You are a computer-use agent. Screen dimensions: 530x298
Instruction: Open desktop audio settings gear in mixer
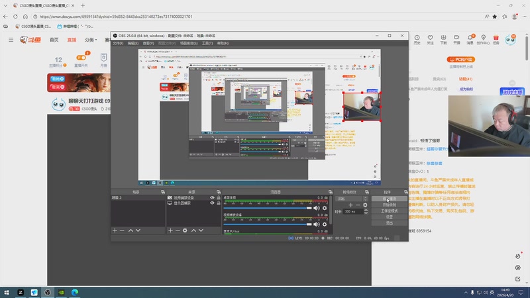tap(325, 208)
